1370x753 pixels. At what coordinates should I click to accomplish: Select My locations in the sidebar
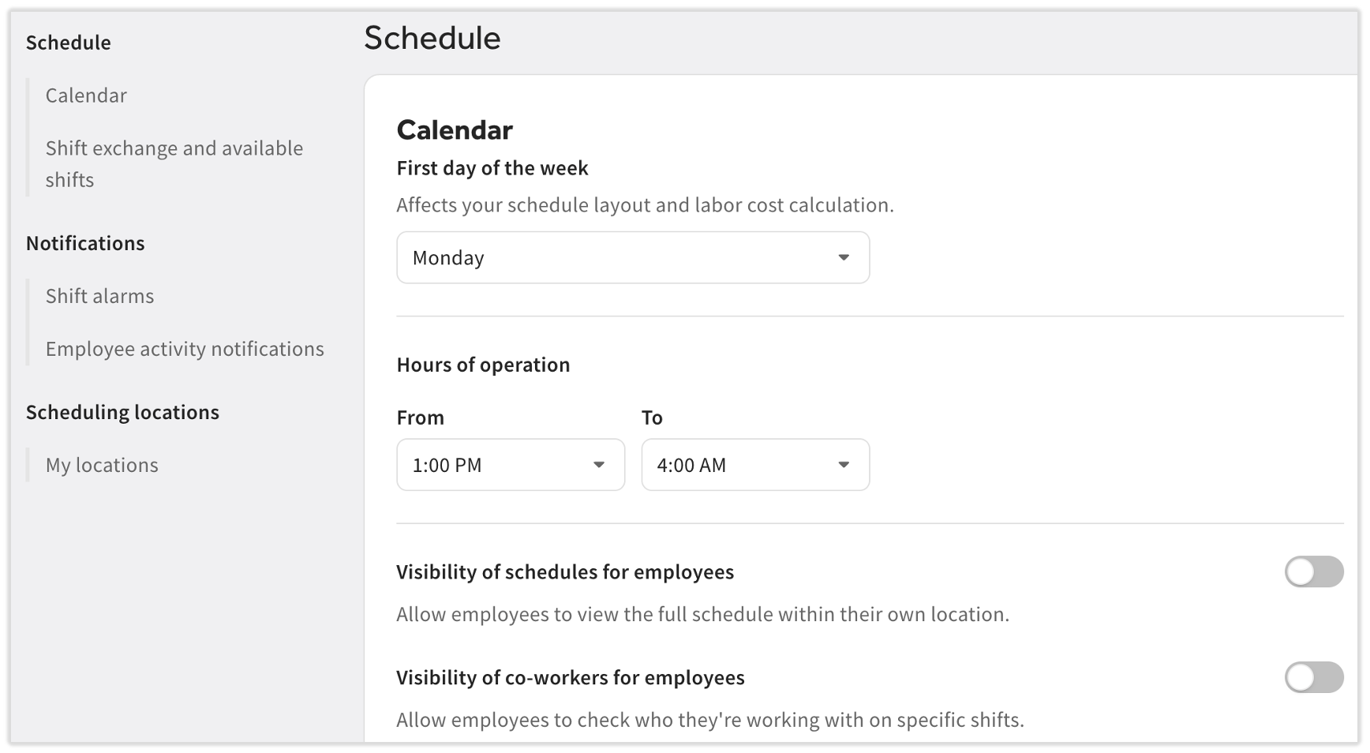(x=102, y=465)
